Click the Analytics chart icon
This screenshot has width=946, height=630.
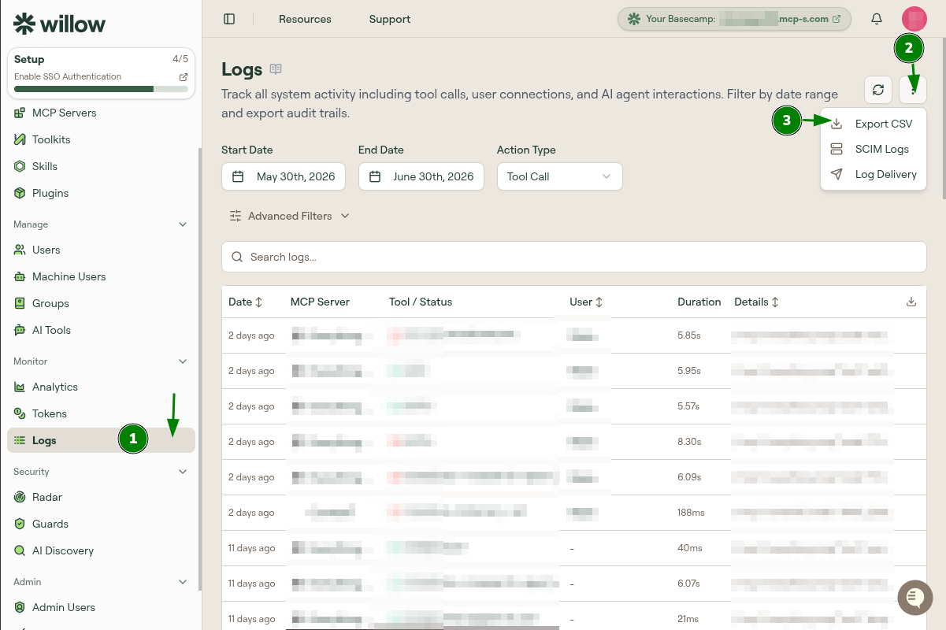click(x=20, y=387)
